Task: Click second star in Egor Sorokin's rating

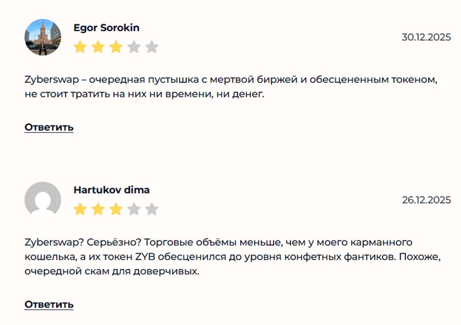Action: (x=98, y=47)
